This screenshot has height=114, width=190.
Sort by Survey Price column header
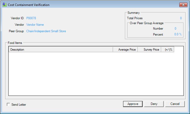(149, 49)
